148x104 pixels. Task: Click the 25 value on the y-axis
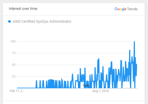(14, 77)
